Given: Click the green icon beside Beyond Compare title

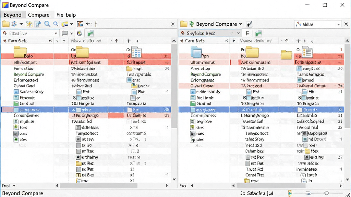Looking at the screenshot, I should [x=192, y=24].
